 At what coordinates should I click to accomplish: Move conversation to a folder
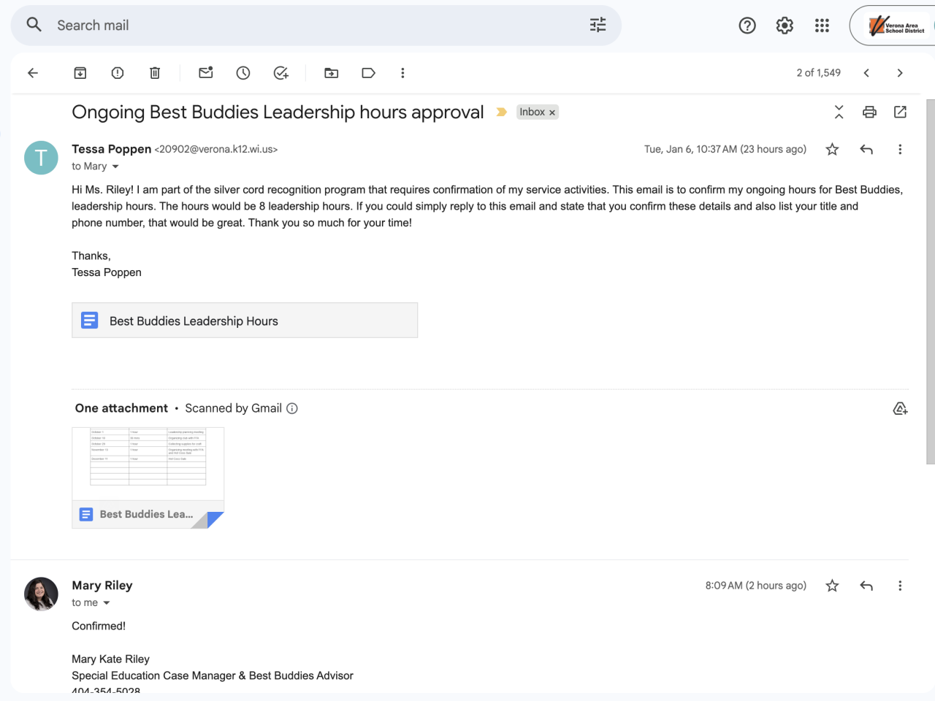pos(332,73)
